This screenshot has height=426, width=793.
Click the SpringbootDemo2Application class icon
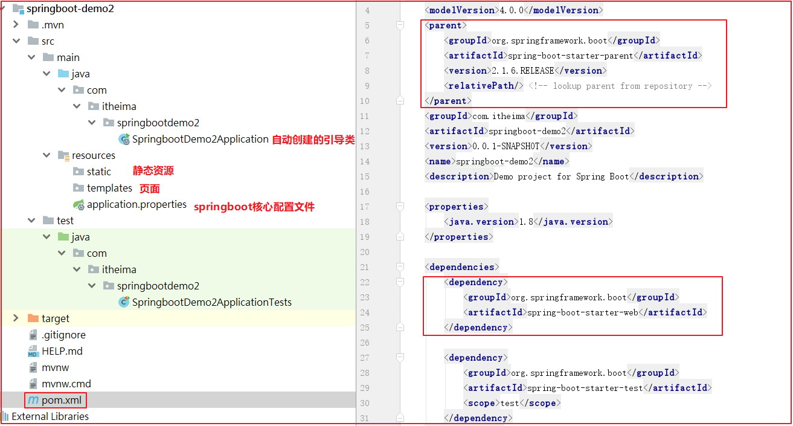[x=124, y=139]
